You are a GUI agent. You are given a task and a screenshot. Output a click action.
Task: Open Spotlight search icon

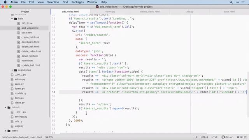(x=231, y=2)
